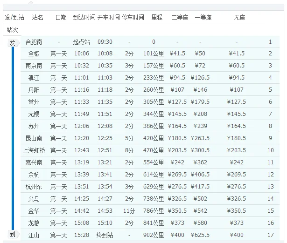This screenshot has height=243, width=287.
Task: Click the 12:51 departure time
Action: point(105,150)
